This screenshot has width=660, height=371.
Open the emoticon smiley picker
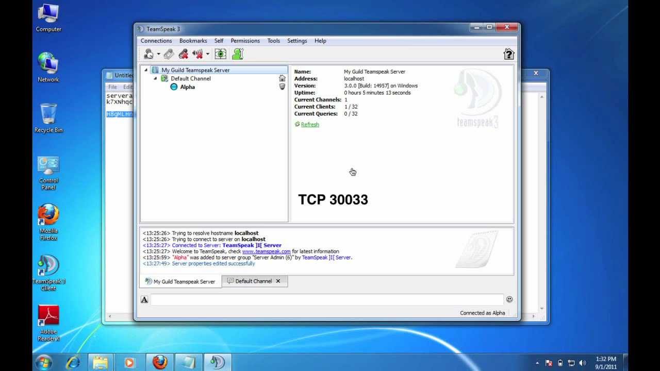coord(509,299)
